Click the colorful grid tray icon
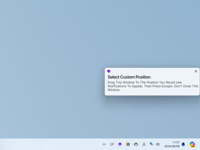The height and width of the screenshot is (150, 200). (x=128, y=144)
